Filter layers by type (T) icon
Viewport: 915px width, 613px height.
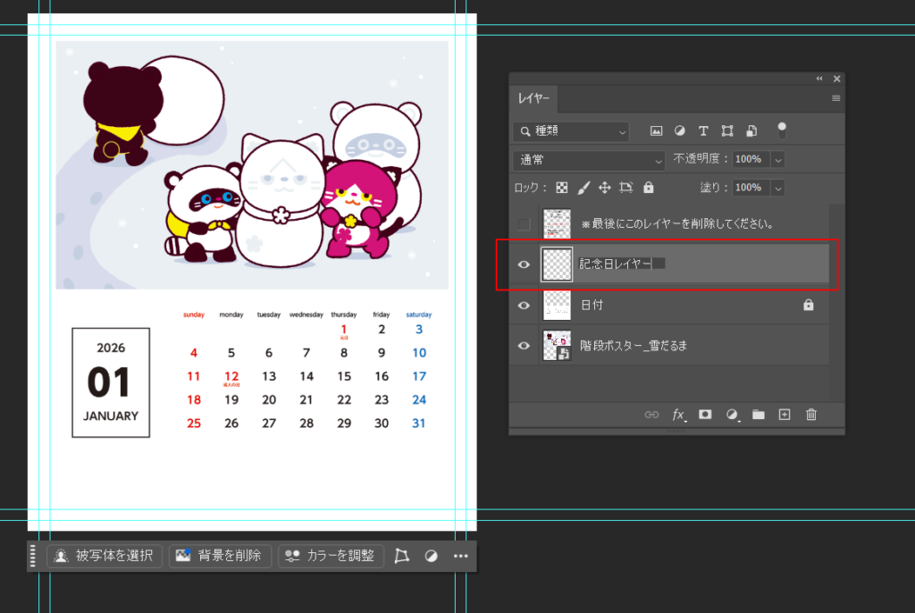703,131
